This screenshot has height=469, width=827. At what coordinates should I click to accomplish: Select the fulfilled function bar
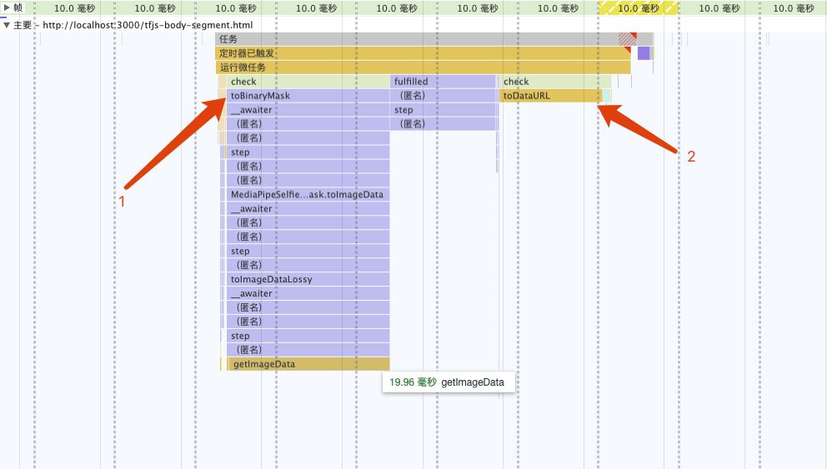coord(443,82)
